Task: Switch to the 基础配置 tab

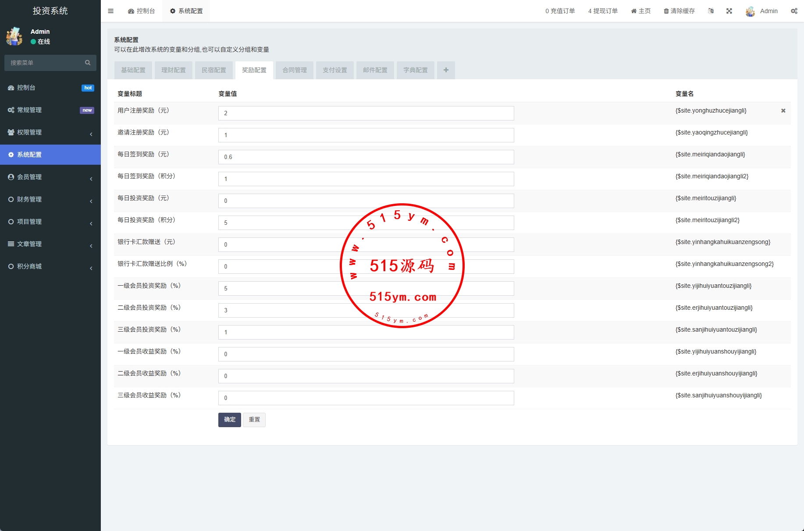Action: tap(133, 70)
